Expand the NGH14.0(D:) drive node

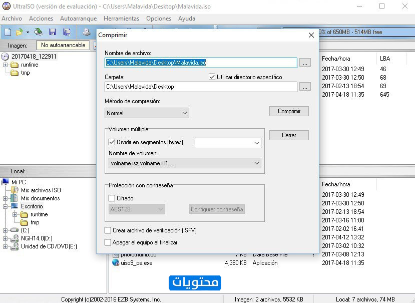point(5,238)
